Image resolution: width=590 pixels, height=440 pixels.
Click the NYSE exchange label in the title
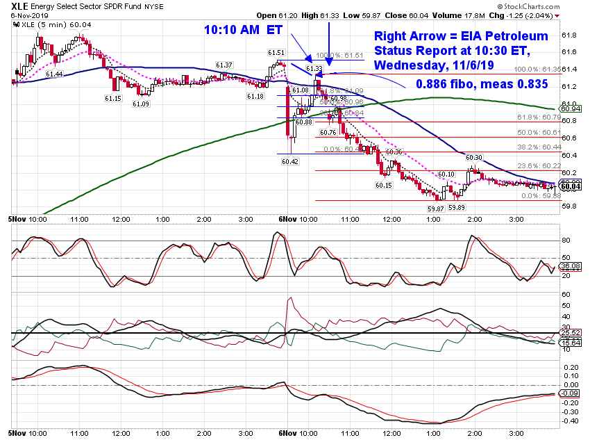pos(154,7)
